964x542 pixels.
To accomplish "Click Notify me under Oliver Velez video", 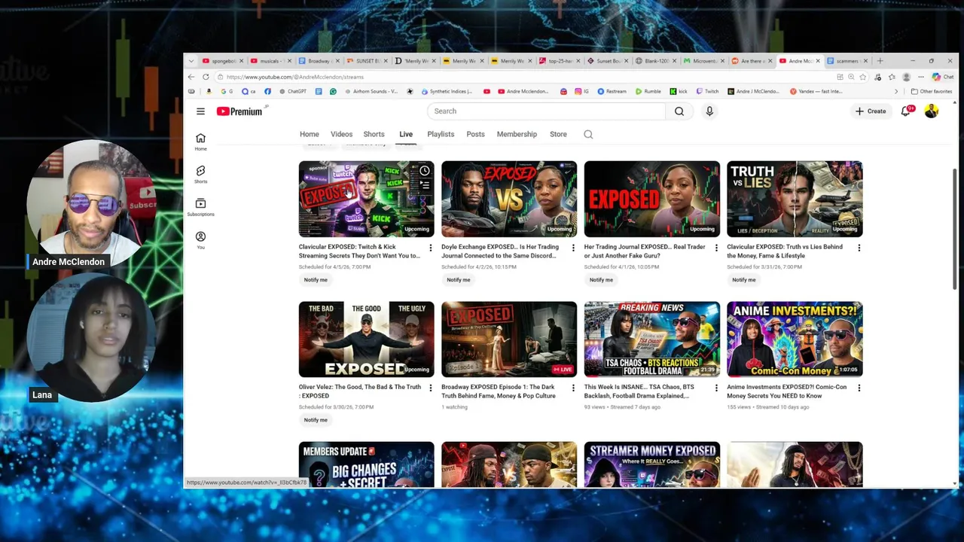I will 316,420.
